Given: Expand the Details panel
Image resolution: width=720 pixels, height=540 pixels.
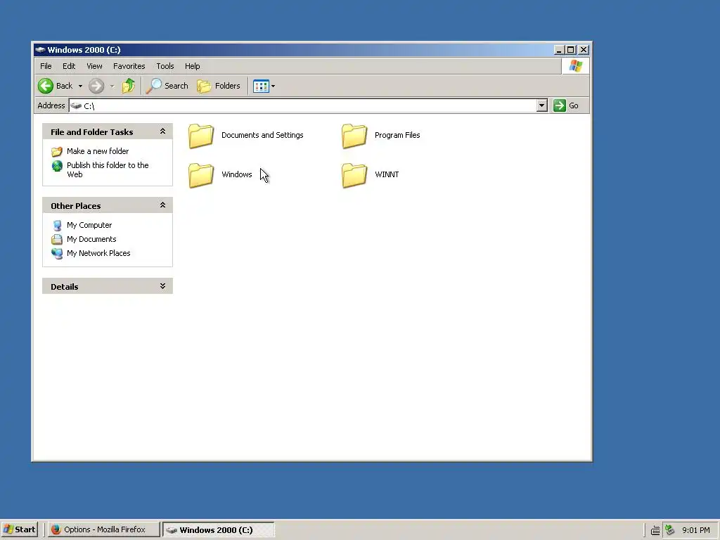Looking at the screenshot, I should point(162,286).
